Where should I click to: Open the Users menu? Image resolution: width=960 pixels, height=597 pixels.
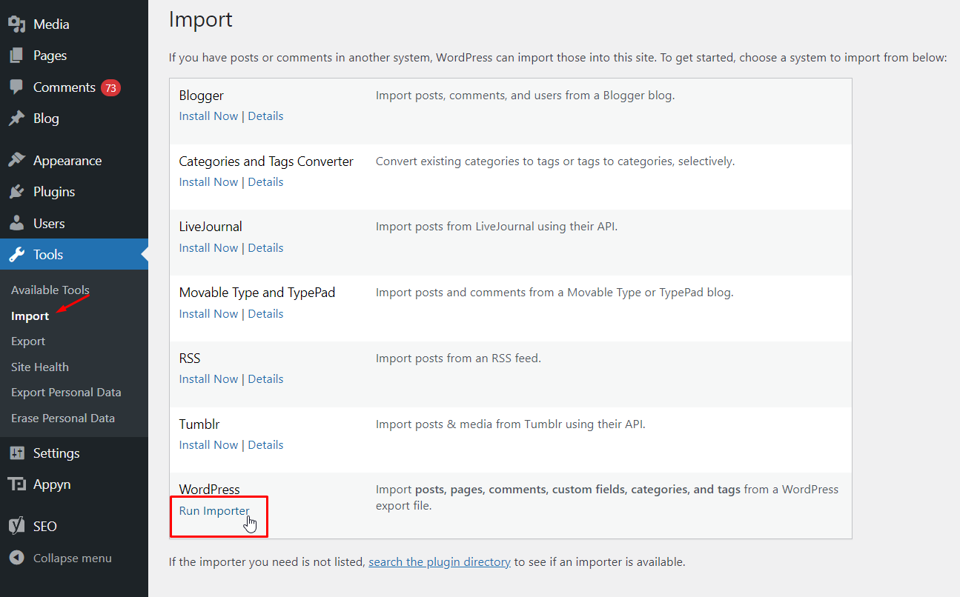pyautogui.click(x=49, y=224)
